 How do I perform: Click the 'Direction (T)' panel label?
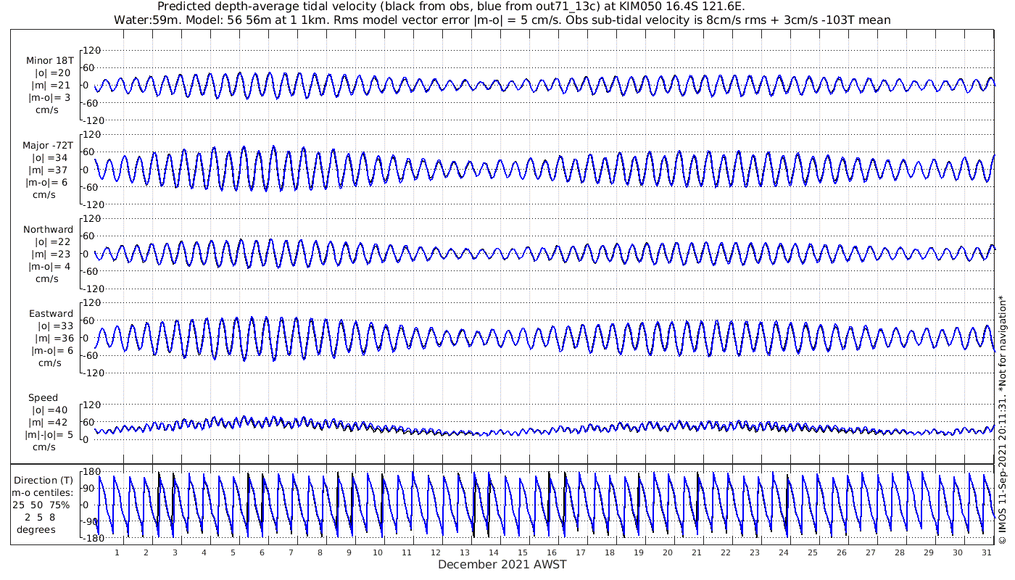point(44,480)
